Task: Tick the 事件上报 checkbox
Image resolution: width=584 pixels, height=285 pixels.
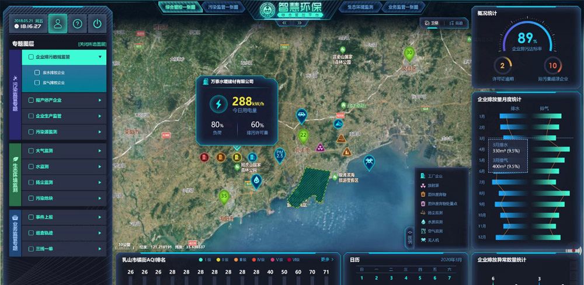Action: [32, 217]
